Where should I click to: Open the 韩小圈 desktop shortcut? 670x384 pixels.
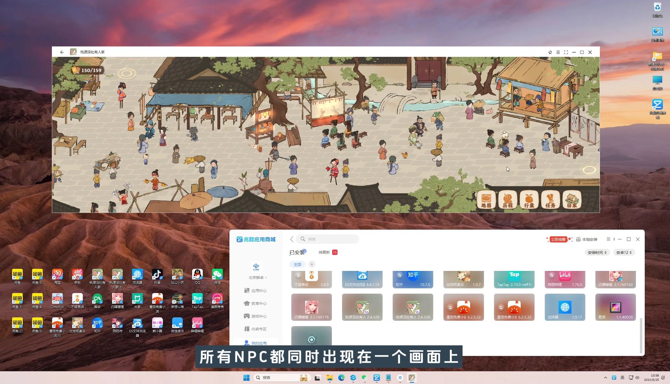[x=157, y=325]
